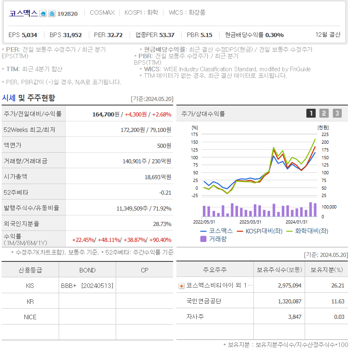Click the 2,975,094 shares value

coord(290,286)
